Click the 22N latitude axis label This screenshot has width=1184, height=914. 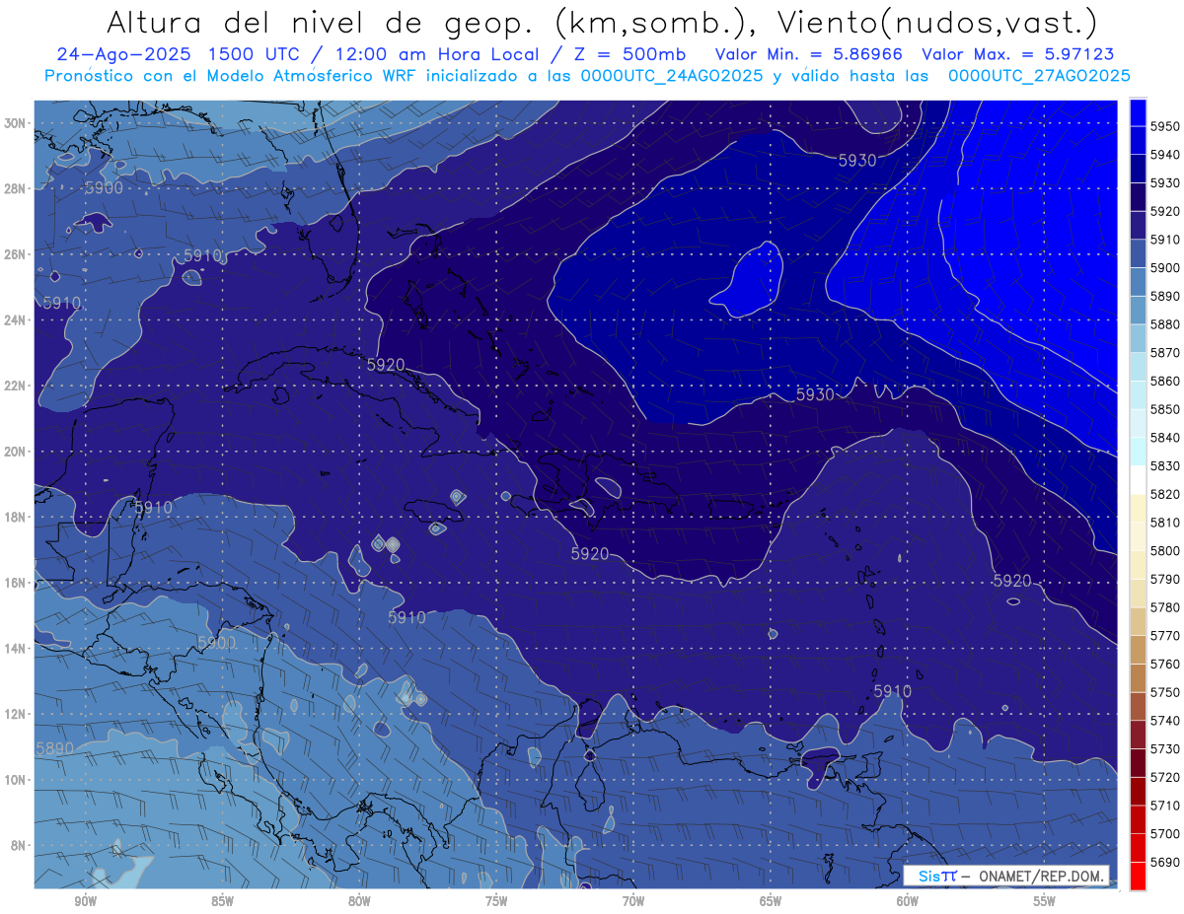tap(15, 386)
